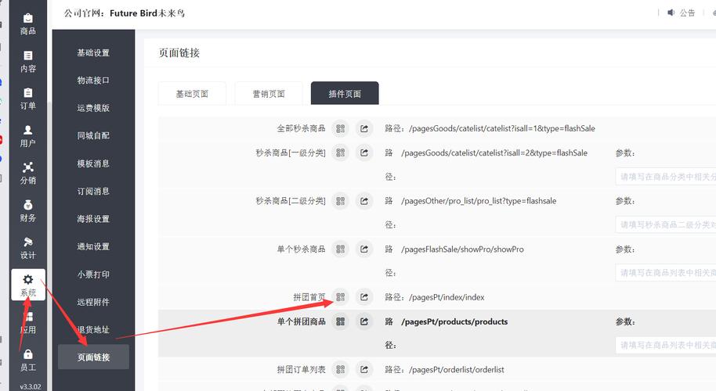Open 商品 section in left sidebar
The image size is (716, 391).
click(28, 23)
